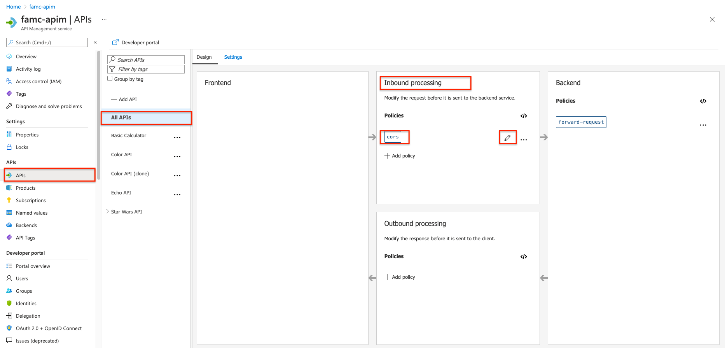Open Properties under Settings

[27, 135]
